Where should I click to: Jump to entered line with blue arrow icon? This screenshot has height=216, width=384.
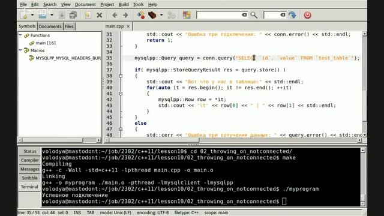click(292, 15)
